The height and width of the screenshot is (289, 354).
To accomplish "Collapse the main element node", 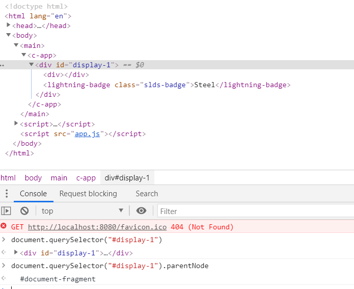I will click(16, 45).
